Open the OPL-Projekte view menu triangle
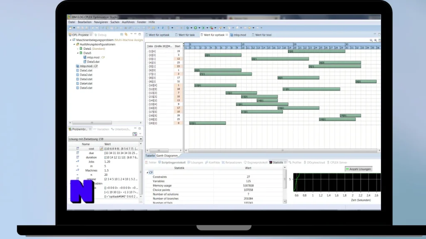426x239 pixels. [131, 34]
